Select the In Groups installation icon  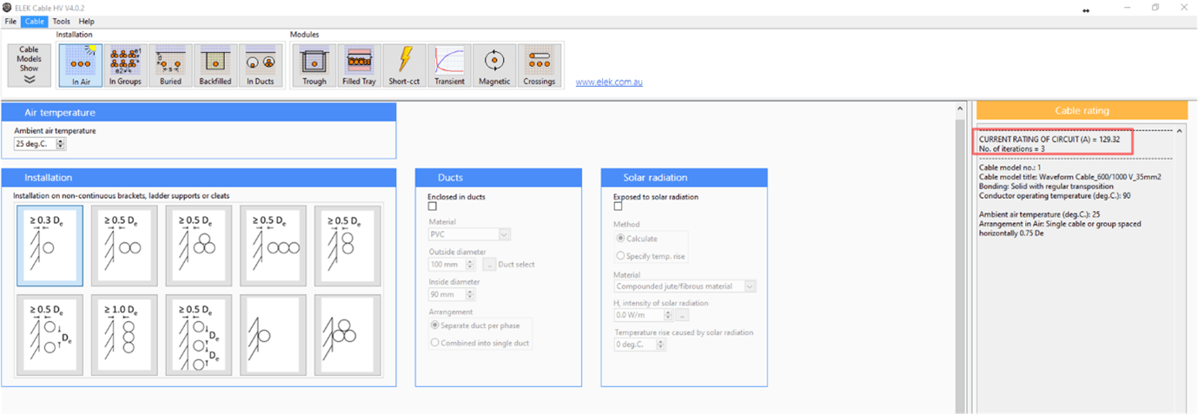125,66
